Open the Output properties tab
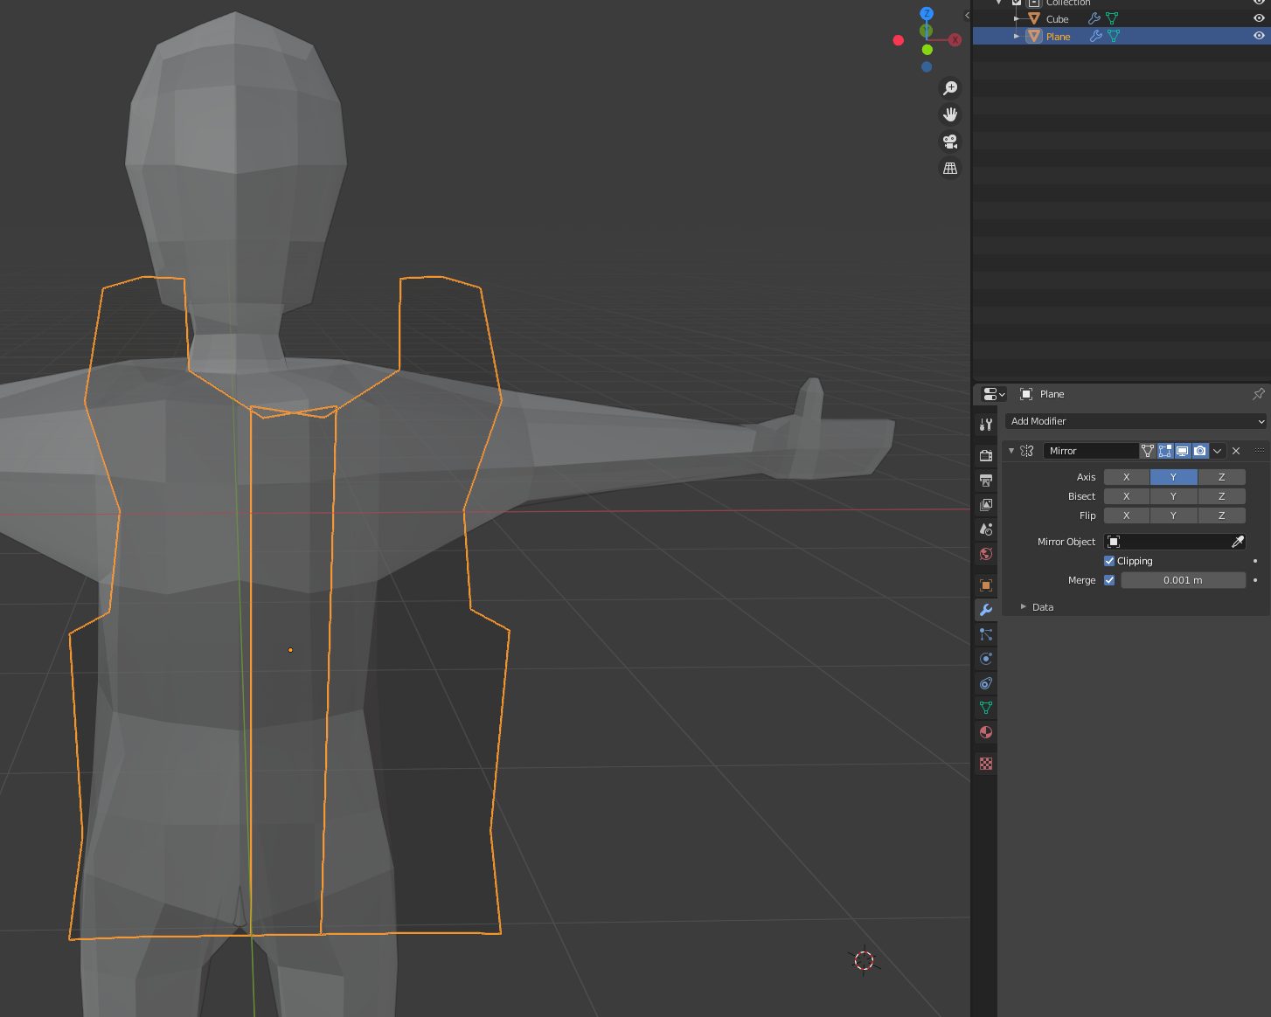Screen dimensions: 1271x1017 pyautogui.click(x=986, y=480)
